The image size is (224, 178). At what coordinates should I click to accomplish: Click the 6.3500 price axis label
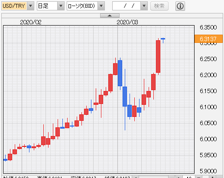tap(208, 27)
